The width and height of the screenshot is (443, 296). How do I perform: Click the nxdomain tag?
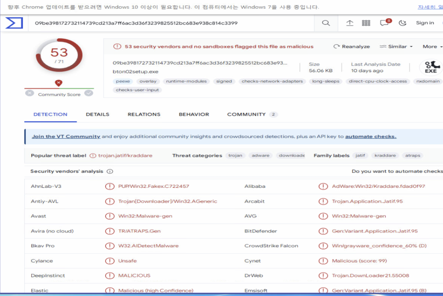tap(428, 81)
